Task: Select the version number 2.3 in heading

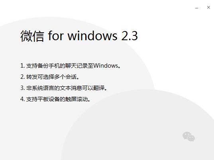Action: pos(130,36)
